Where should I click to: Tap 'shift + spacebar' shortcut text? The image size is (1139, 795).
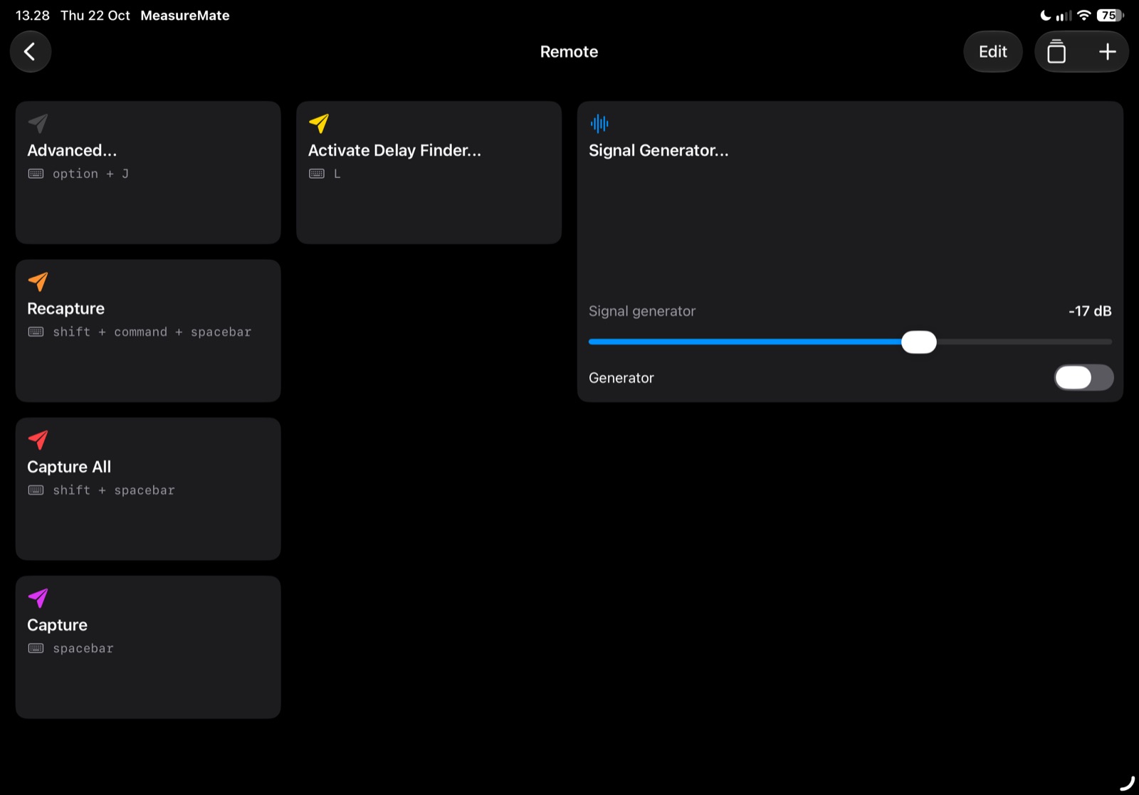[113, 490]
